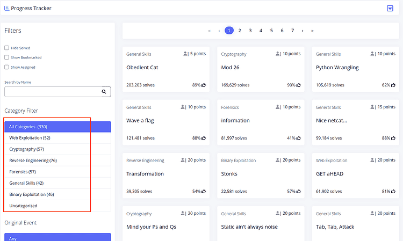This screenshot has width=403, height=241.
Task: Go to page 3
Action: tap(250, 31)
